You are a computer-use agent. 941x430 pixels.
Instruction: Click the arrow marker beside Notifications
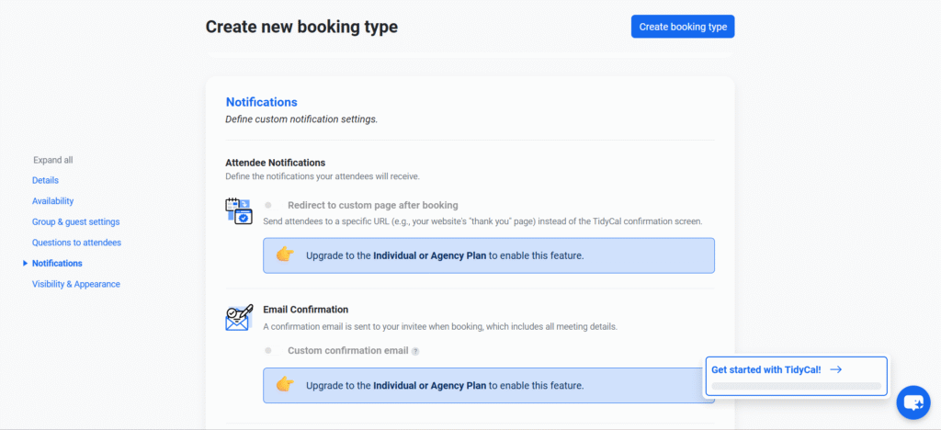click(25, 264)
